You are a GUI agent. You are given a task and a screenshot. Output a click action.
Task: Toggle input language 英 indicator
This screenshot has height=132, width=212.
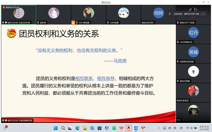[175, 128]
